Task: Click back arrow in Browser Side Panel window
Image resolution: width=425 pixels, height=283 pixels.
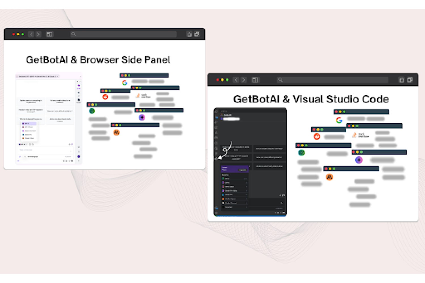Action: pos(31,34)
